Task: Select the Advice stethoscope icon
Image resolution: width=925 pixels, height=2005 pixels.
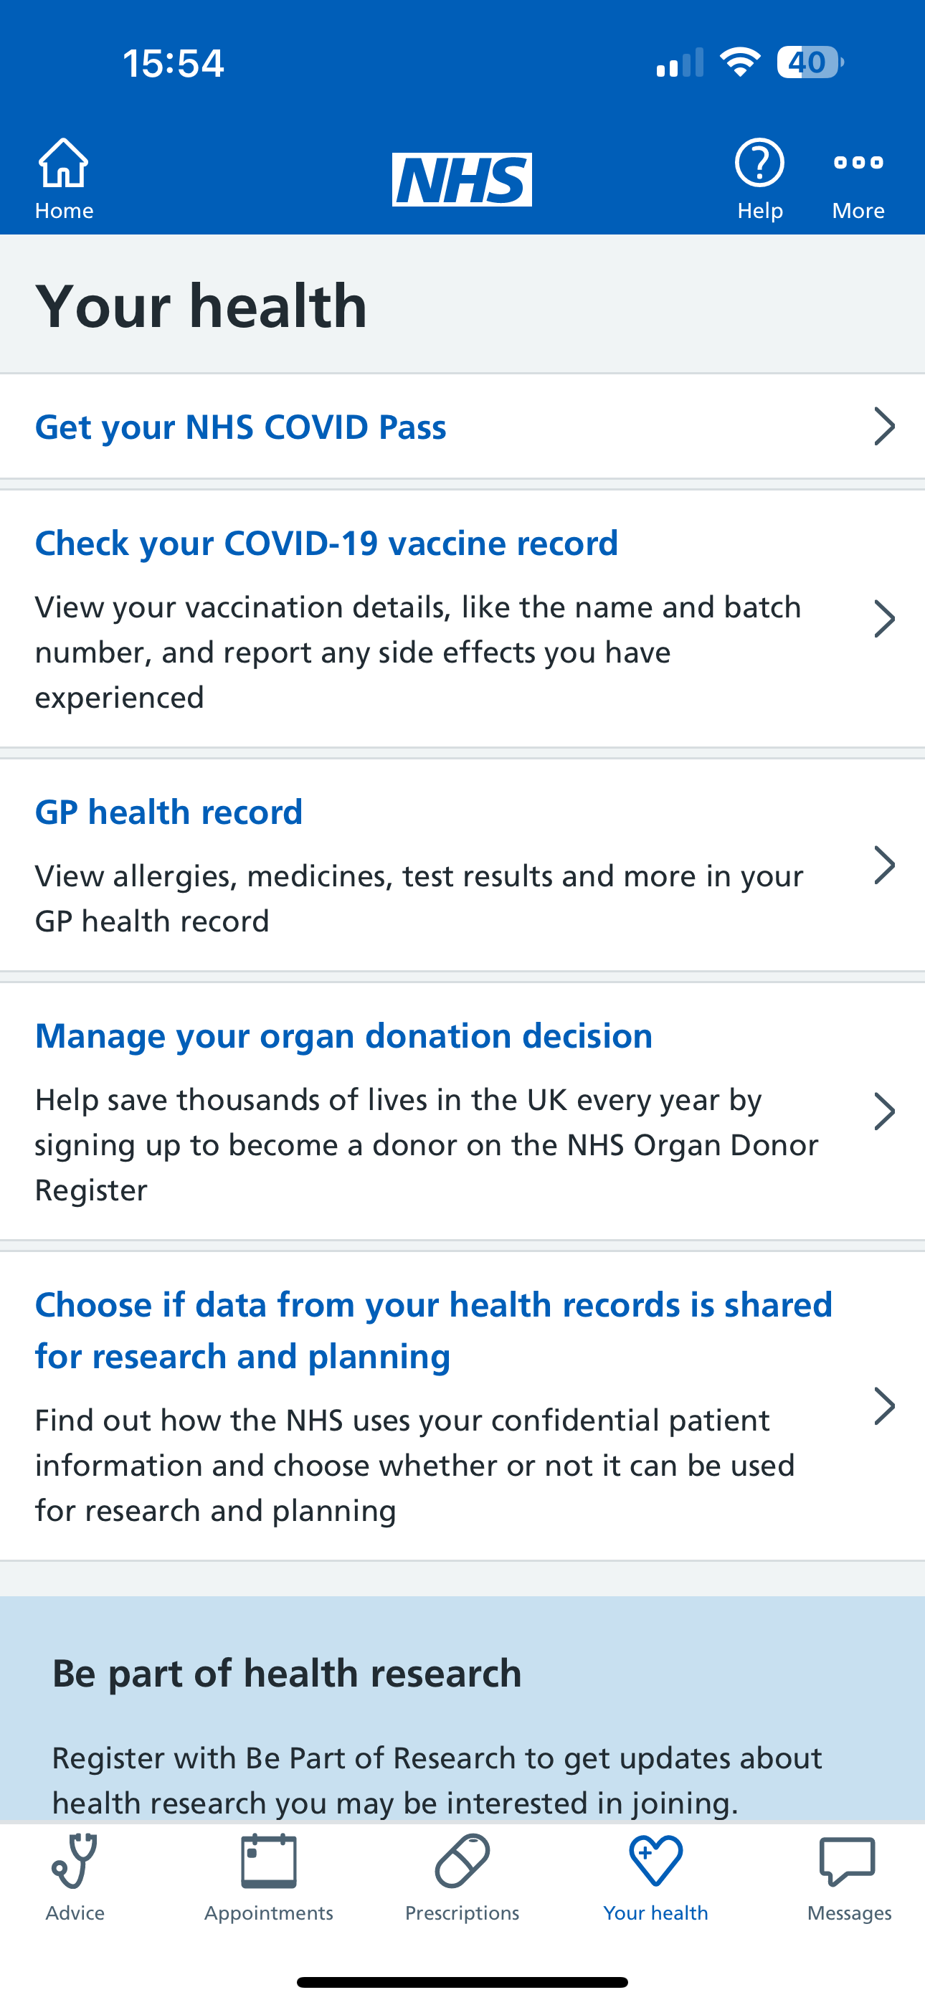Action: click(x=75, y=1861)
